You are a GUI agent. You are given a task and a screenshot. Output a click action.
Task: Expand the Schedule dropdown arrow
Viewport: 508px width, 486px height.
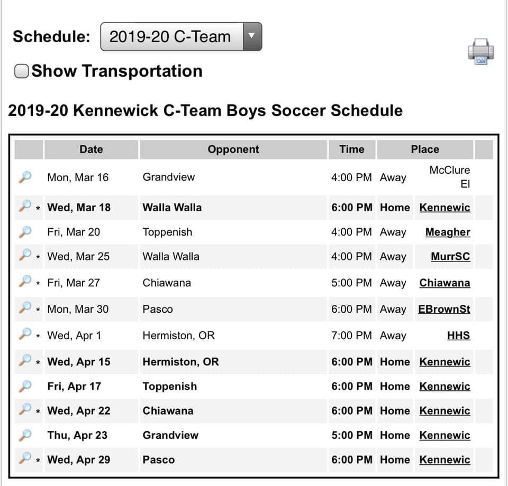tap(252, 36)
